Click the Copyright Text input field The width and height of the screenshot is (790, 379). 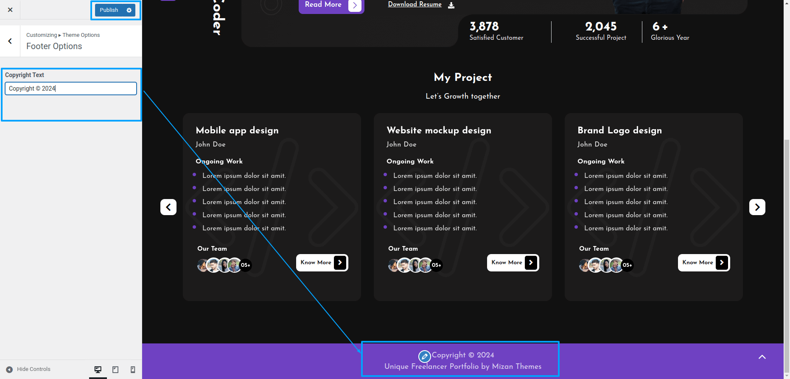[71, 89]
